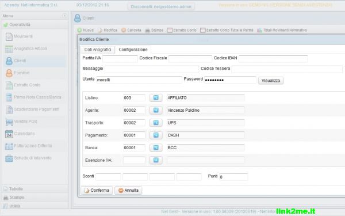The width and height of the screenshot is (345, 216).
Task: Open the Esenzione IVA lookup icon
Action: pos(156,160)
